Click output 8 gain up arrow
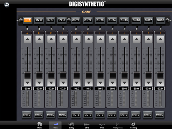The width and height of the screenshot is (172, 129). [160, 39]
